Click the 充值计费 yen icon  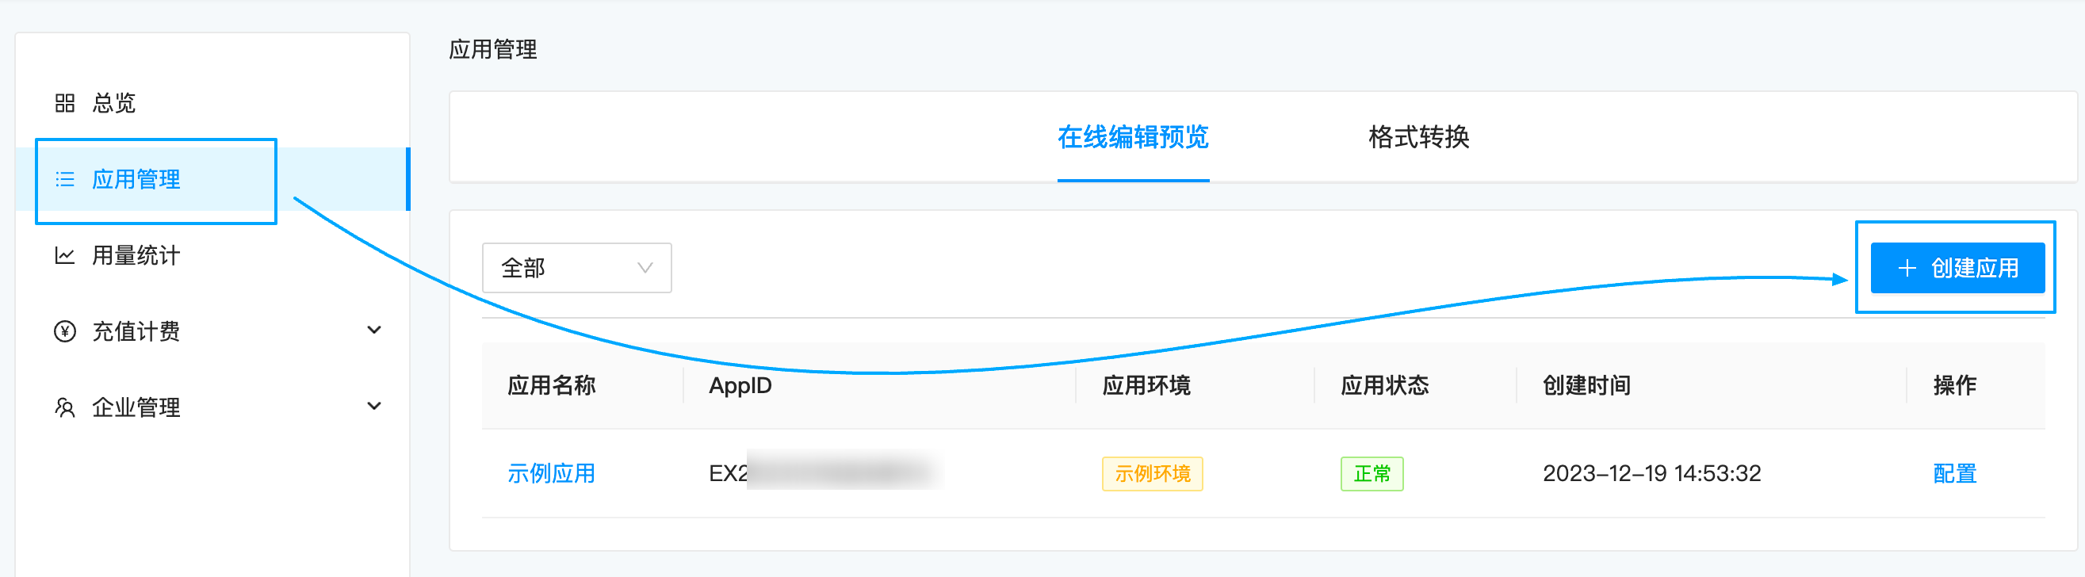(65, 331)
